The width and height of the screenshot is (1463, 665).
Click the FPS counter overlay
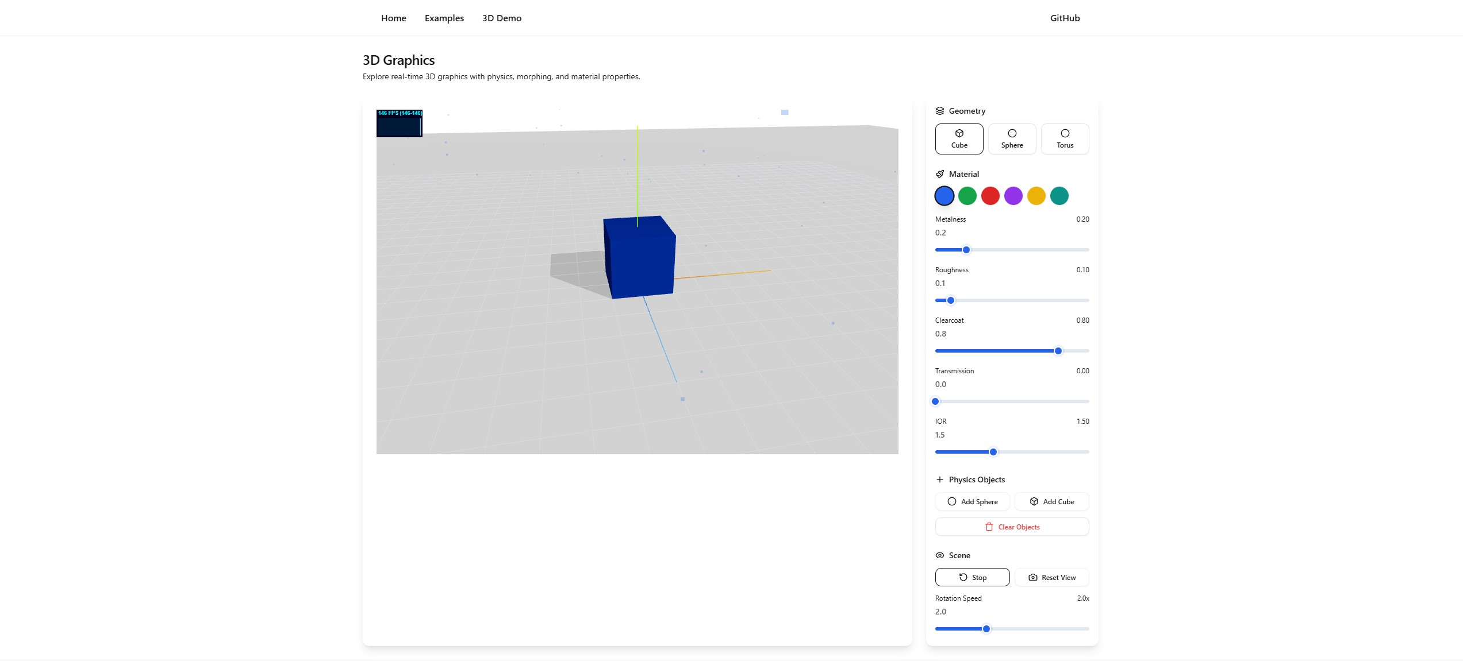[399, 122]
